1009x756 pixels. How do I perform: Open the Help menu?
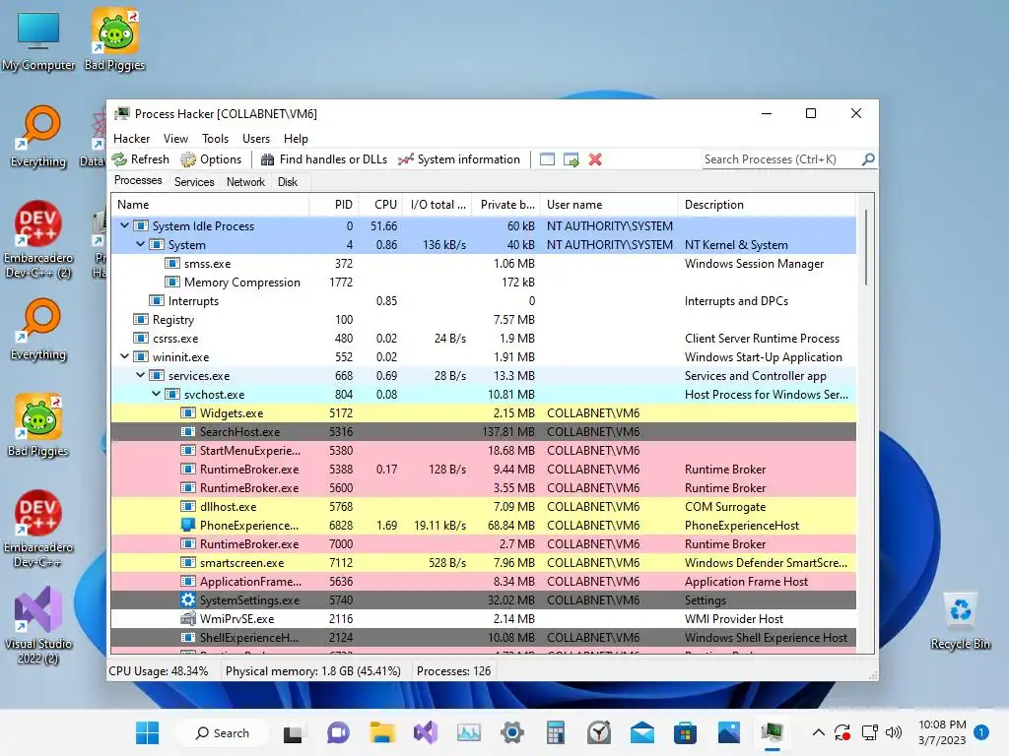pyautogui.click(x=296, y=138)
